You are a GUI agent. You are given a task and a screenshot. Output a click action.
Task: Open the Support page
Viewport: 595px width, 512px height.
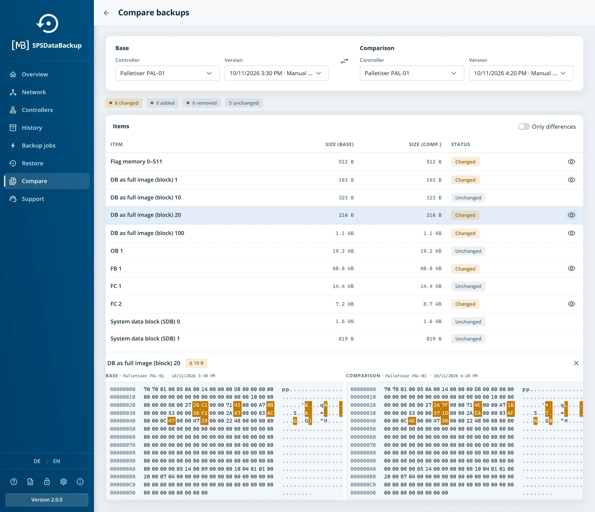[47, 199]
